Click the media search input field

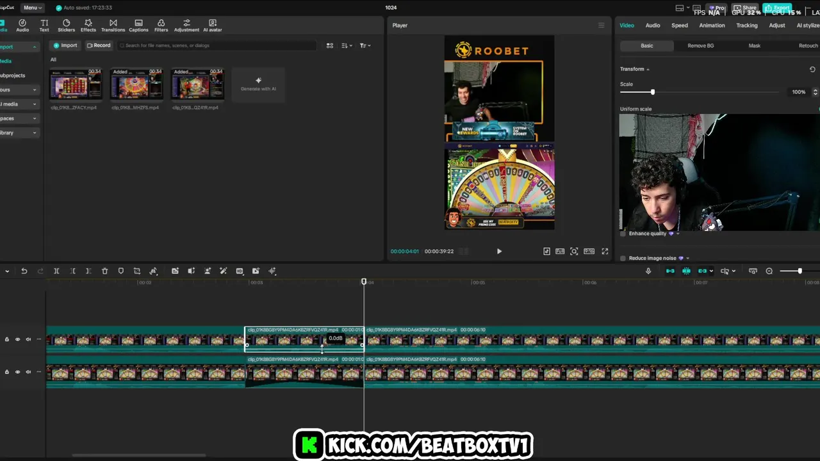(x=218, y=45)
